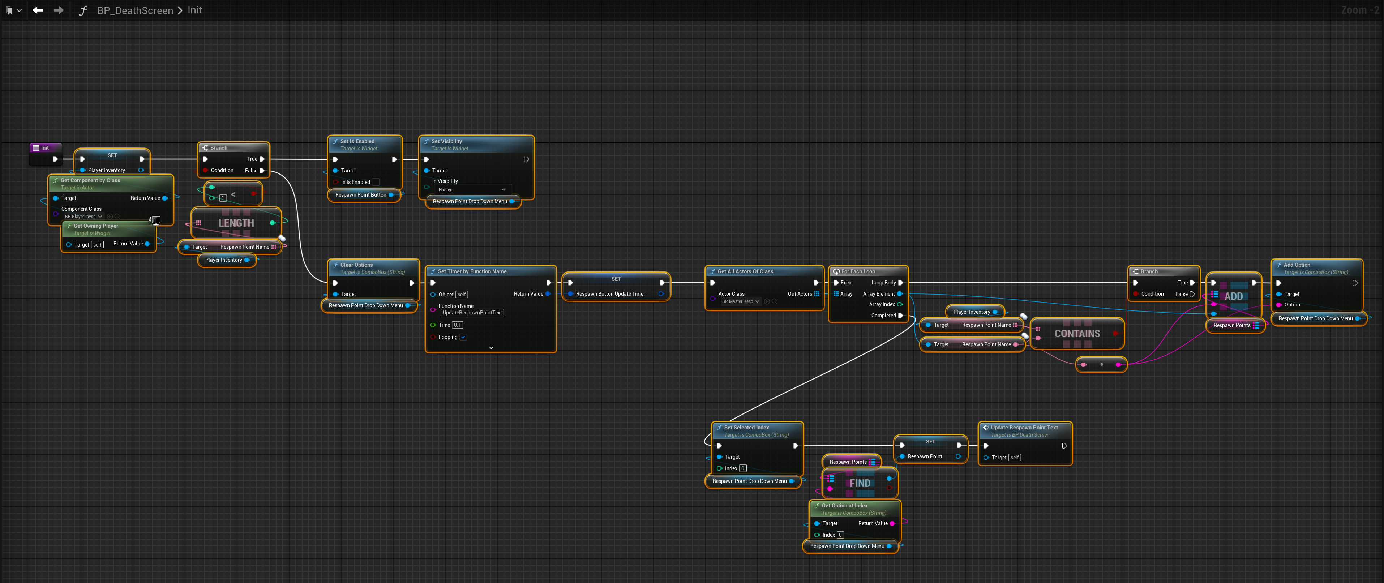Click use-selected arrow icon beside BP Player Inven
Viewport: 1384px width, 583px height.
(x=110, y=217)
